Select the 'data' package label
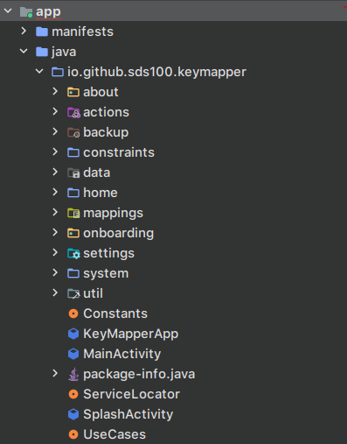 (x=97, y=173)
